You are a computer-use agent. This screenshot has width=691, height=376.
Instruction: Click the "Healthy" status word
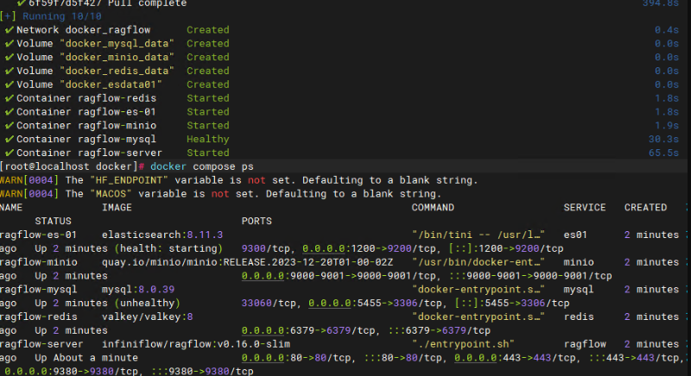point(208,139)
